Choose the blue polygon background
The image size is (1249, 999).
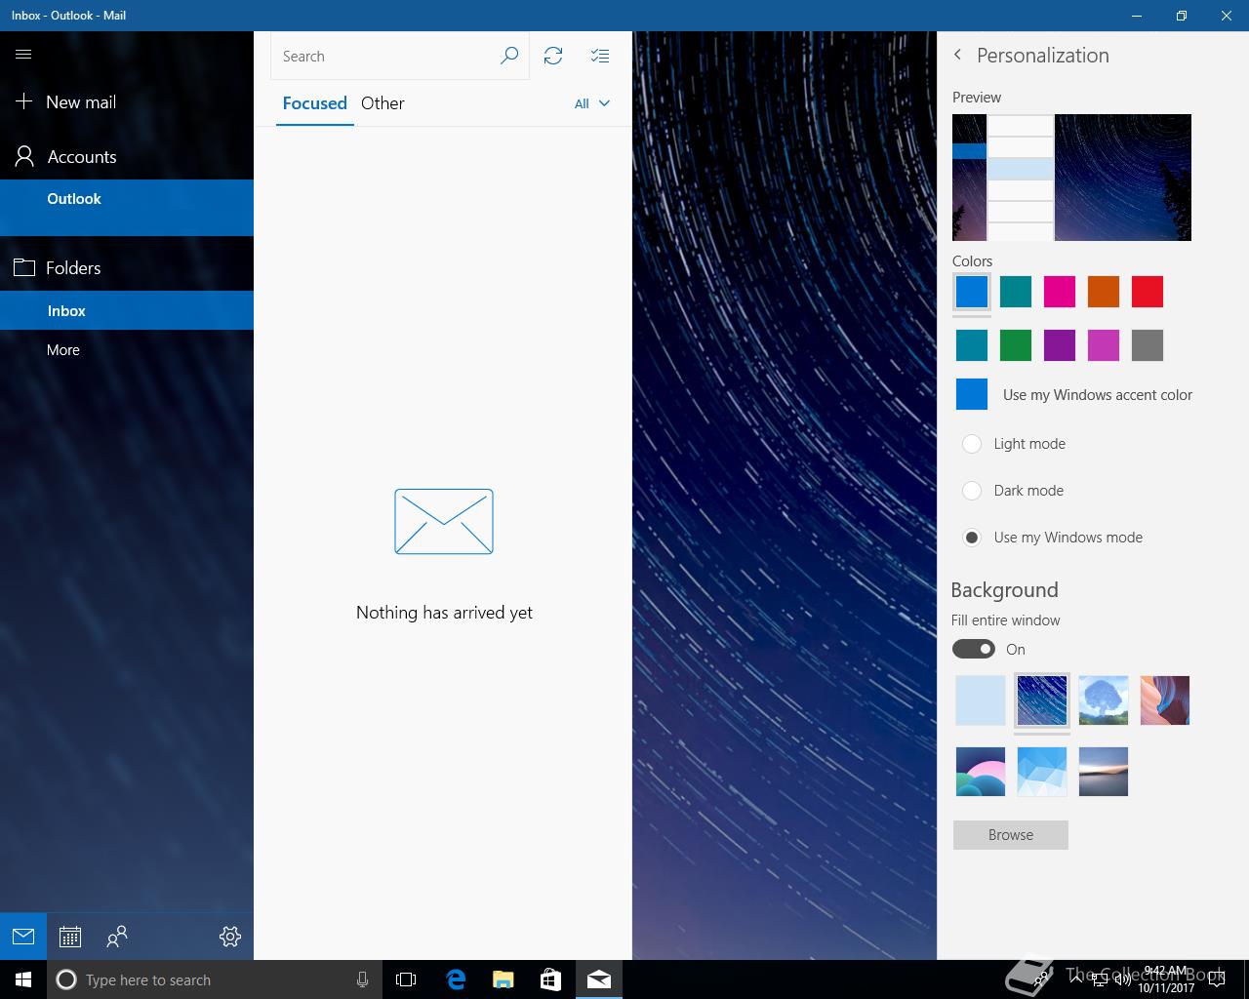pyautogui.click(x=1042, y=772)
